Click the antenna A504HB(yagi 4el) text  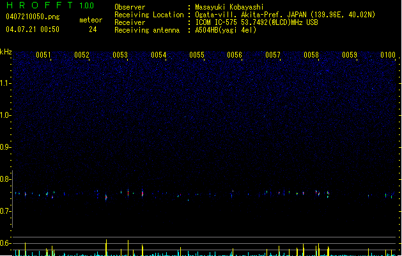click(226, 30)
